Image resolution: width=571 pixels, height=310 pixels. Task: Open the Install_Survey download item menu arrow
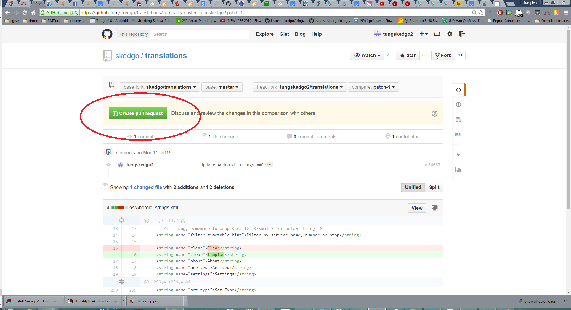click(x=62, y=301)
